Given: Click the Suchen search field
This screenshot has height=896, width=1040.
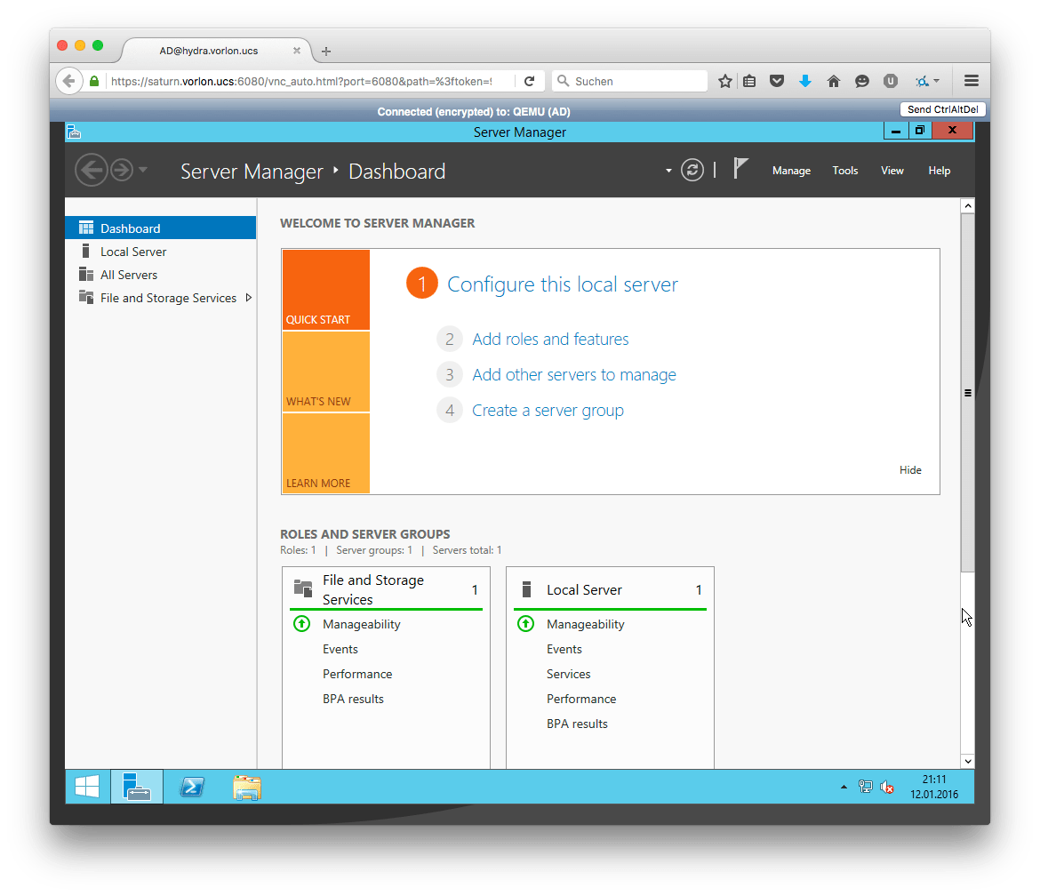Looking at the screenshot, I should point(636,81).
